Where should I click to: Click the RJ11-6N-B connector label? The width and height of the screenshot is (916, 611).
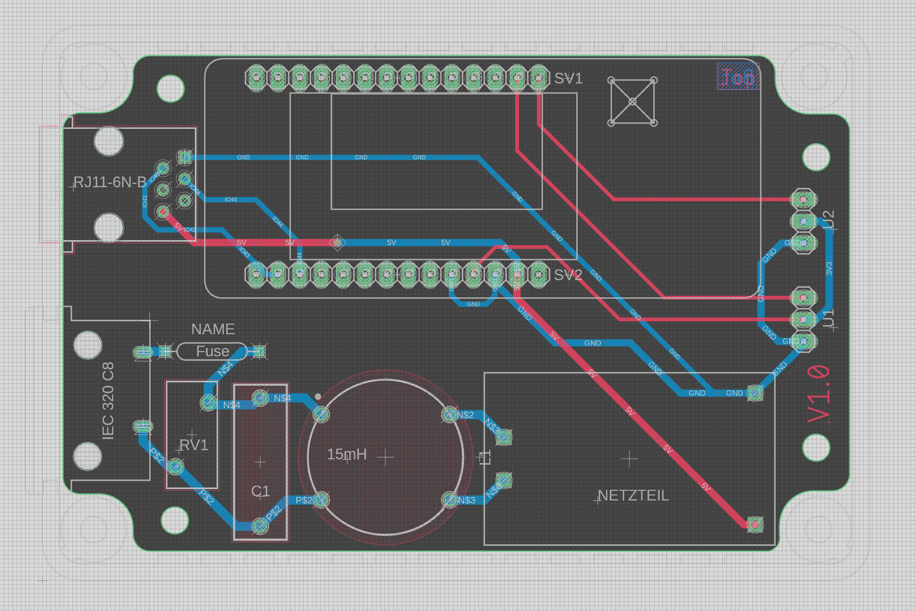click(x=110, y=182)
